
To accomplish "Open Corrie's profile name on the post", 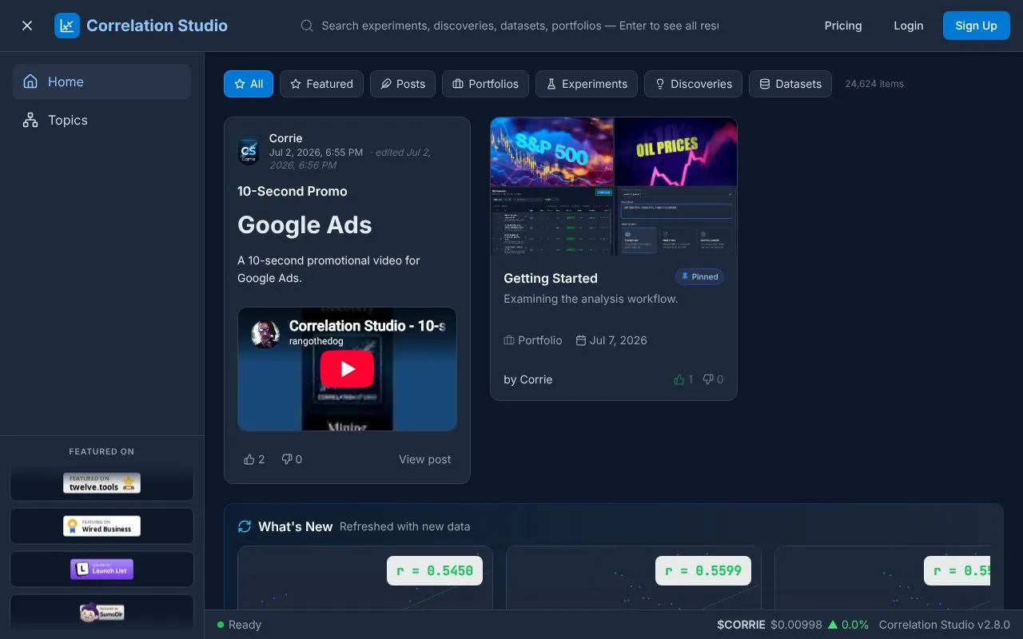I will pyautogui.click(x=285, y=138).
